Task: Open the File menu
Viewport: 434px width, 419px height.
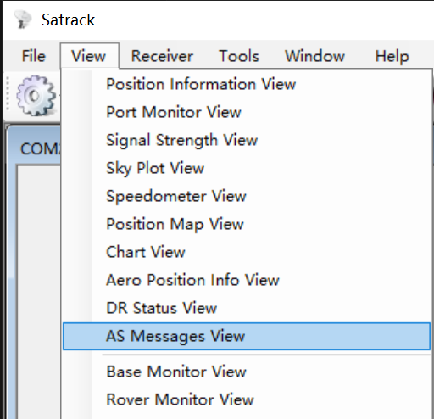Action: 34,56
